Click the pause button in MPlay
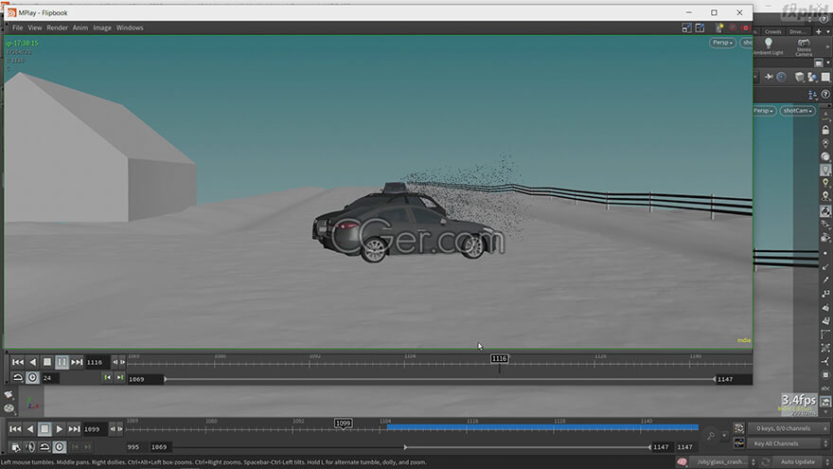This screenshot has width=833, height=469. [x=62, y=362]
